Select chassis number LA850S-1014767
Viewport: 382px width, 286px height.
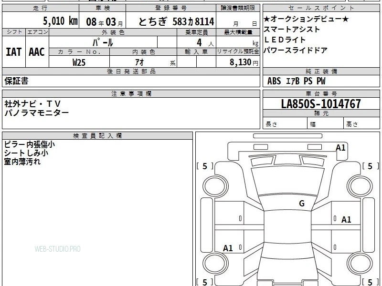click(321, 104)
